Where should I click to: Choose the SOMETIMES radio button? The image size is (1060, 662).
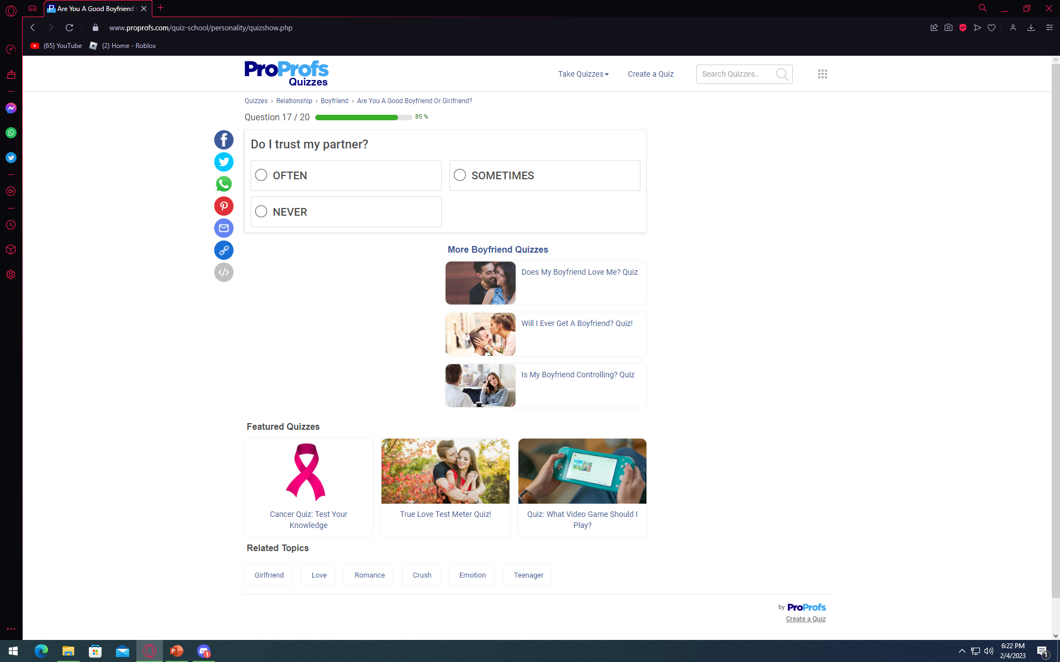tap(460, 175)
